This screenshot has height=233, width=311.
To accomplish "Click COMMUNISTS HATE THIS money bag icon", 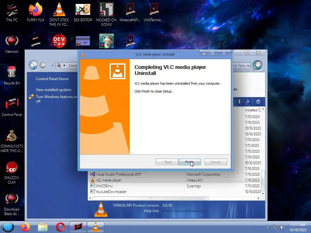I will tap(12, 141).
